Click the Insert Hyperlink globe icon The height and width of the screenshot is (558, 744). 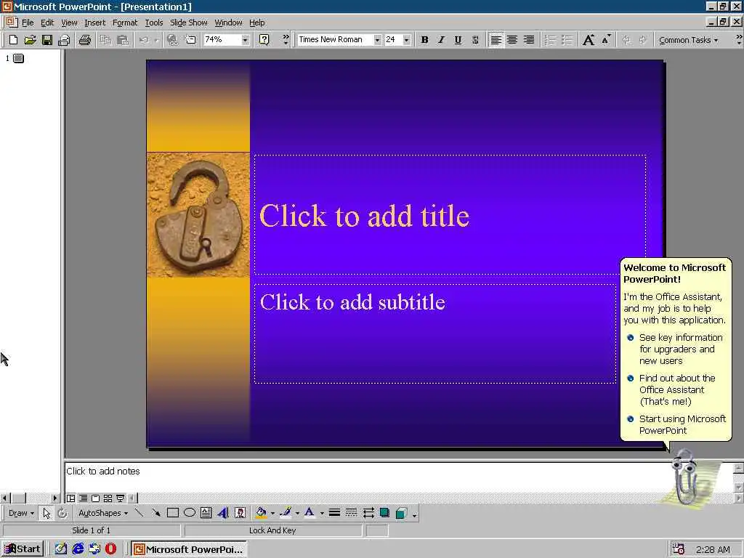coord(173,40)
